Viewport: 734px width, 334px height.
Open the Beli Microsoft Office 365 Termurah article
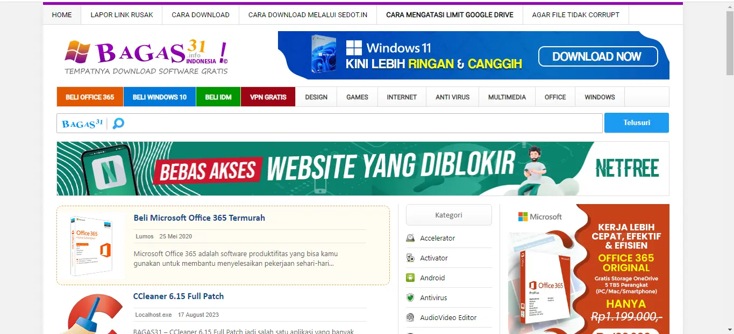coord(199,217)
